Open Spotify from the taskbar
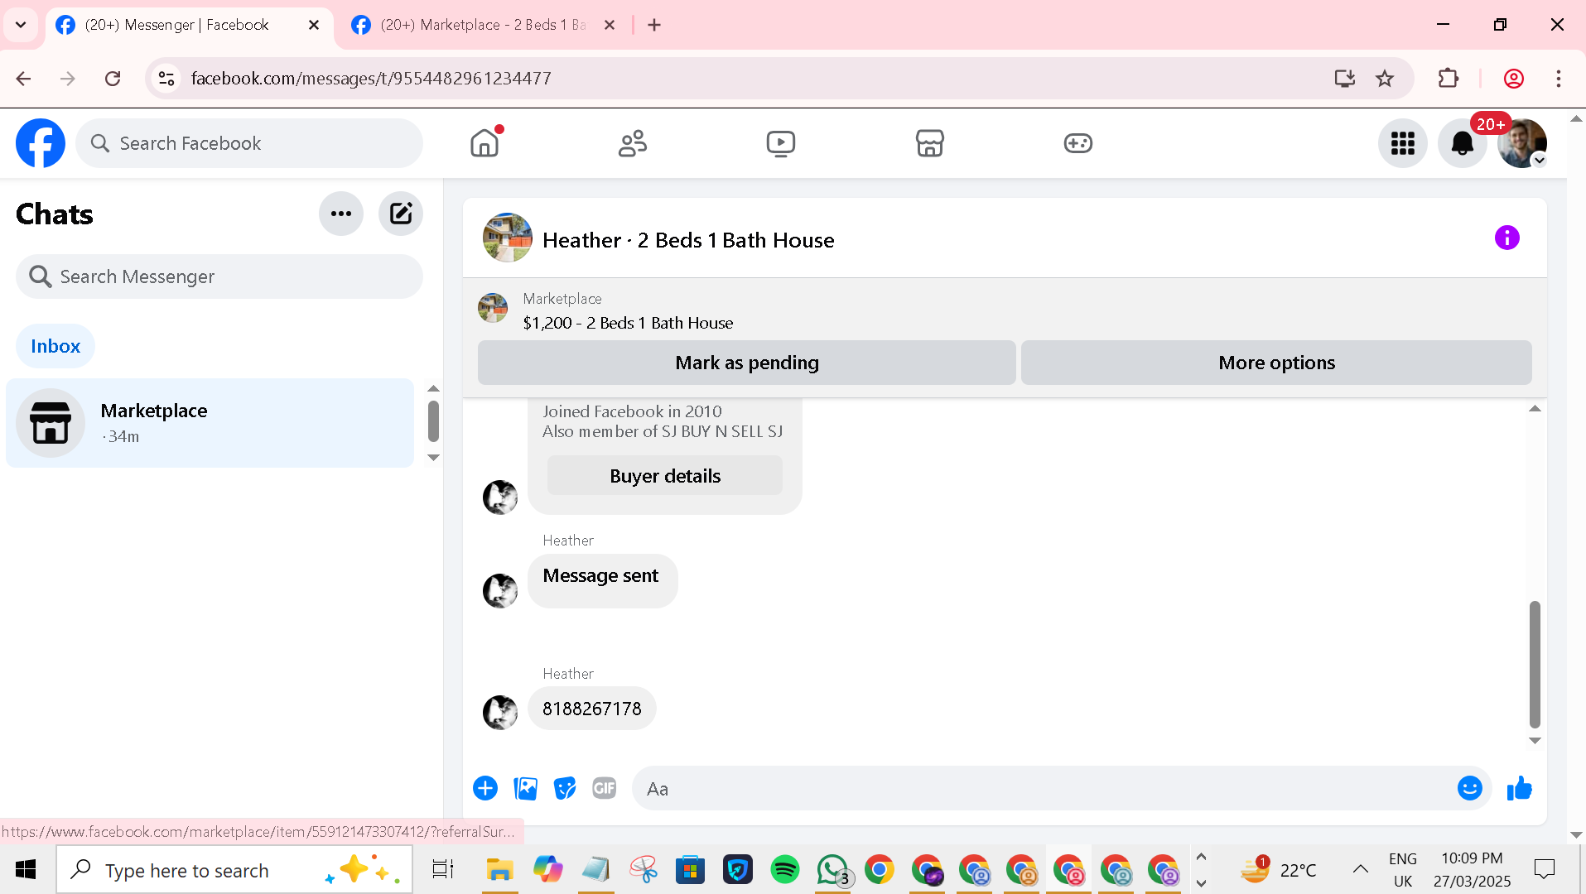Viewport: 1586px width, 894px height. point(784,870)
